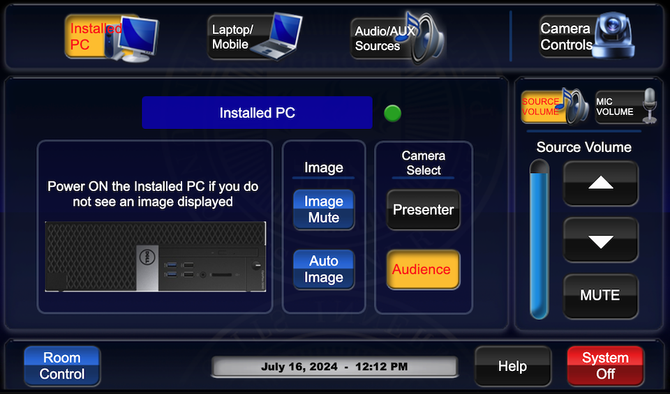
Task: Click the laptop icon
Action: pyautogui.click(x=278, y=36)
